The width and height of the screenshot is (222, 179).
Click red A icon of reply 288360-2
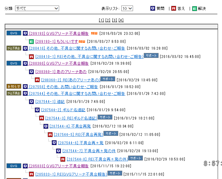(37, 80)
